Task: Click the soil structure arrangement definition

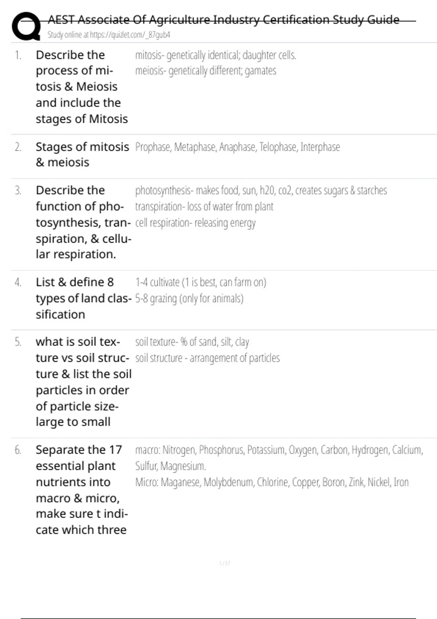Action: [x=208, y=358]
